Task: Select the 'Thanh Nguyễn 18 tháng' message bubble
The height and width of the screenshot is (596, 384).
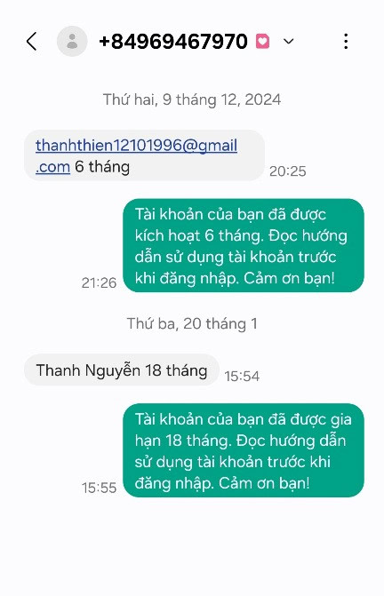Action: tap(122, 370)
